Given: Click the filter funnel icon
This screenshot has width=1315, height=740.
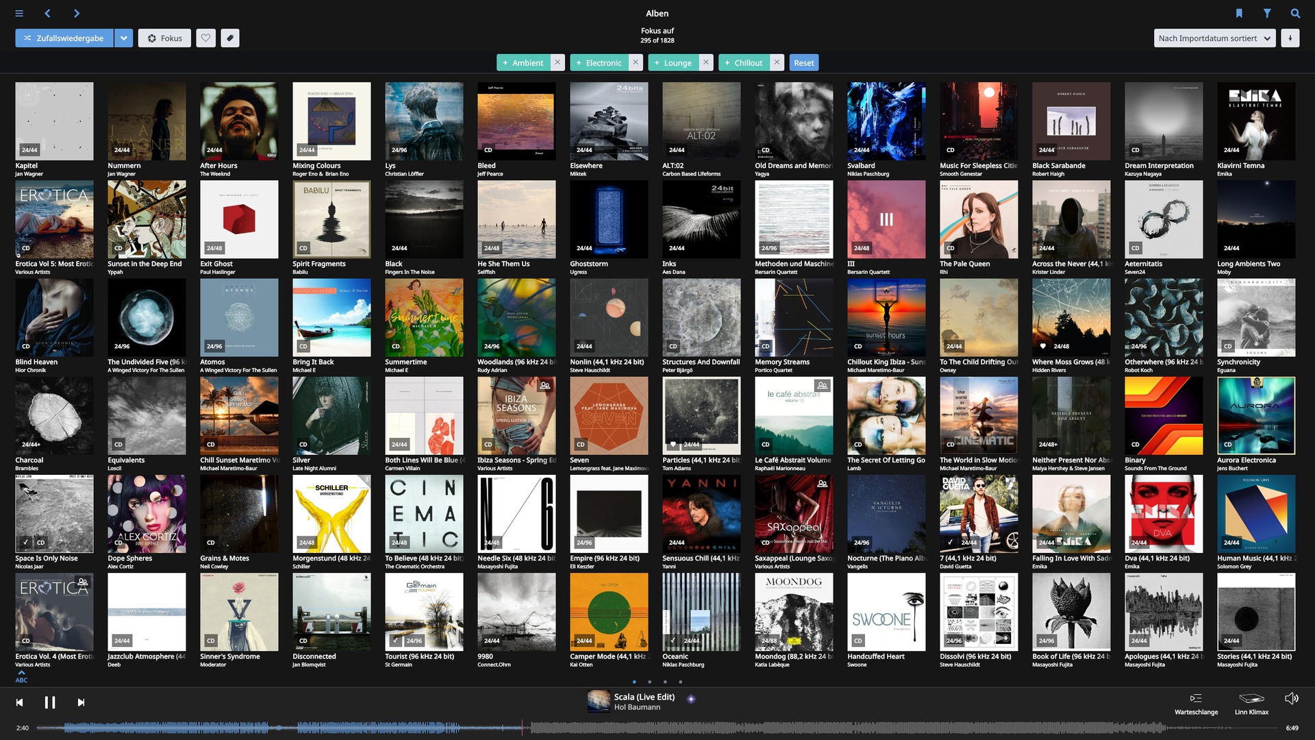Looking at the screenshot, I should (1267, 13).
